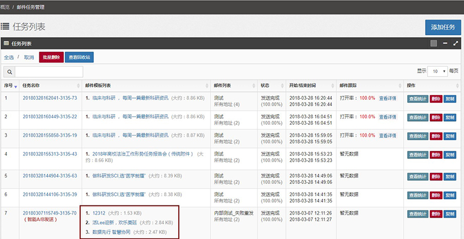Click the 添加任务 button

coord(443,27)
